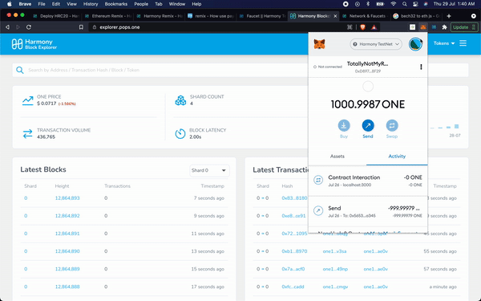Open the hamburger menu in Harmony header

[463, 43]
